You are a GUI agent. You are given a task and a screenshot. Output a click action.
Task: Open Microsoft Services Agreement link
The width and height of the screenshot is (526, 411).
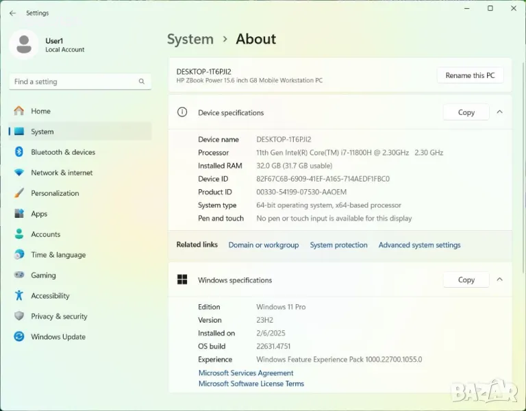click(246, 373)
